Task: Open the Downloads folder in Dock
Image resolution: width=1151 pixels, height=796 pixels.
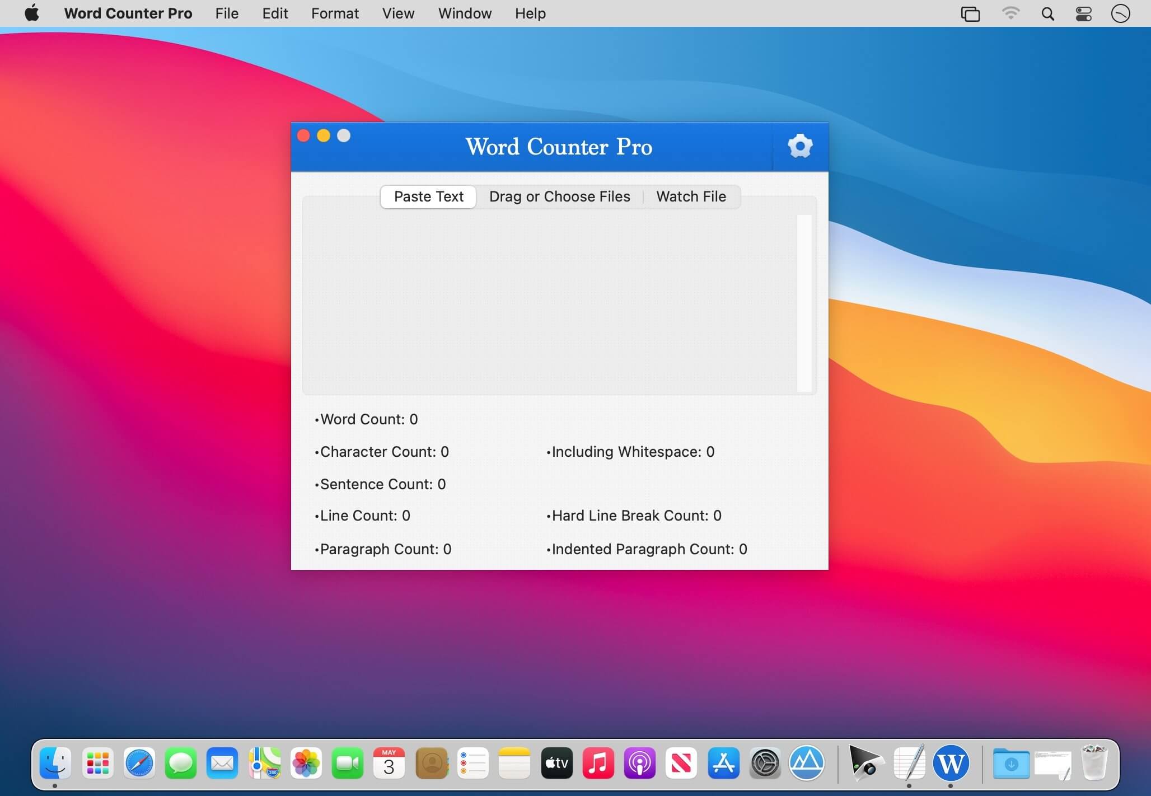Action: click(x=1011, y=764)
